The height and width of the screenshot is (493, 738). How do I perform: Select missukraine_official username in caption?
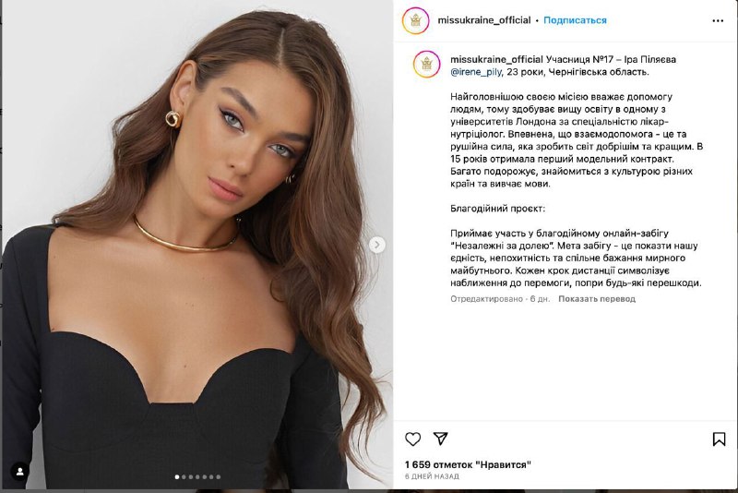pos(496,59)
